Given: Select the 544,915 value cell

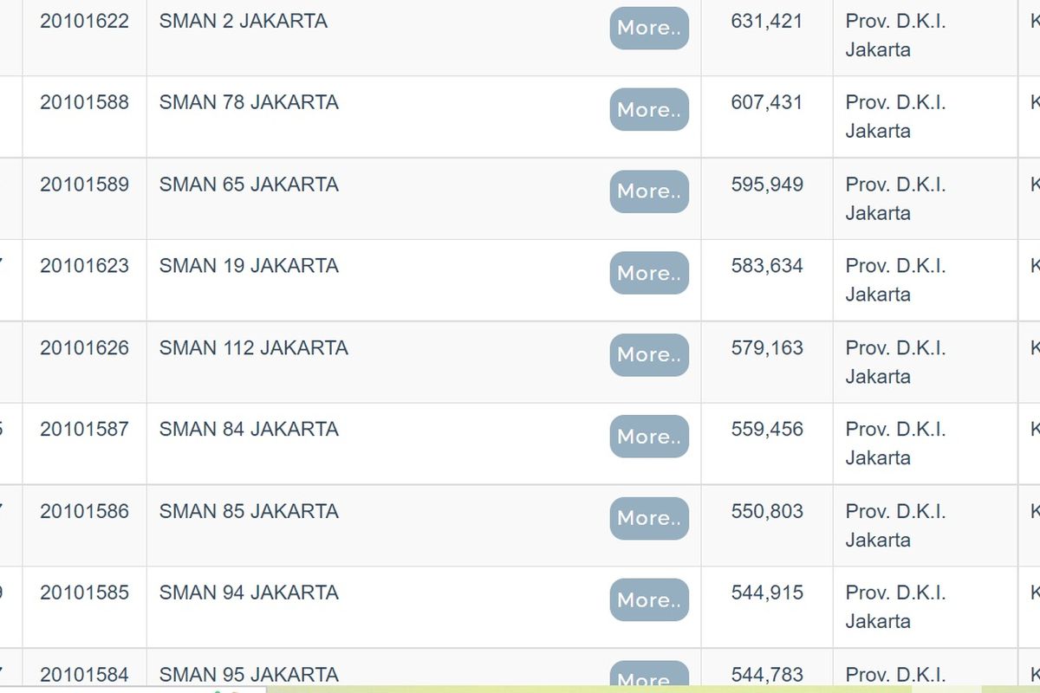Looking at the screenshot, I should click(767, 593).
